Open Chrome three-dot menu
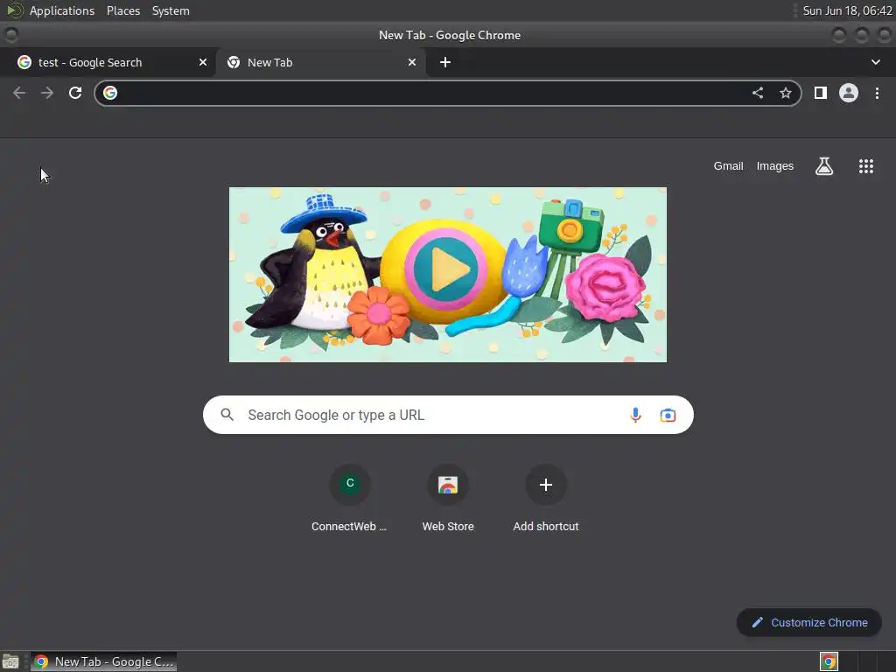896x672 pixels. [x=877, y=93]
